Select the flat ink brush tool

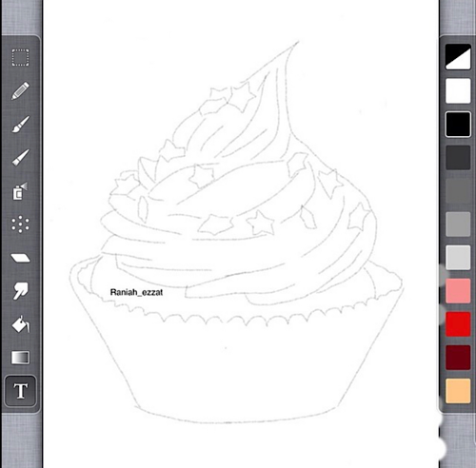click(x=21, y=158)
